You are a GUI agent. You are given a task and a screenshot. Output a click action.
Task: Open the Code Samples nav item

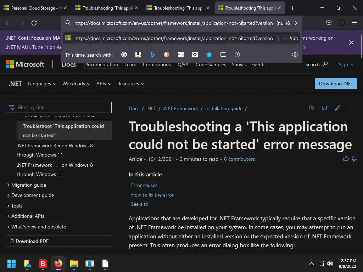(x=211, y=64)
